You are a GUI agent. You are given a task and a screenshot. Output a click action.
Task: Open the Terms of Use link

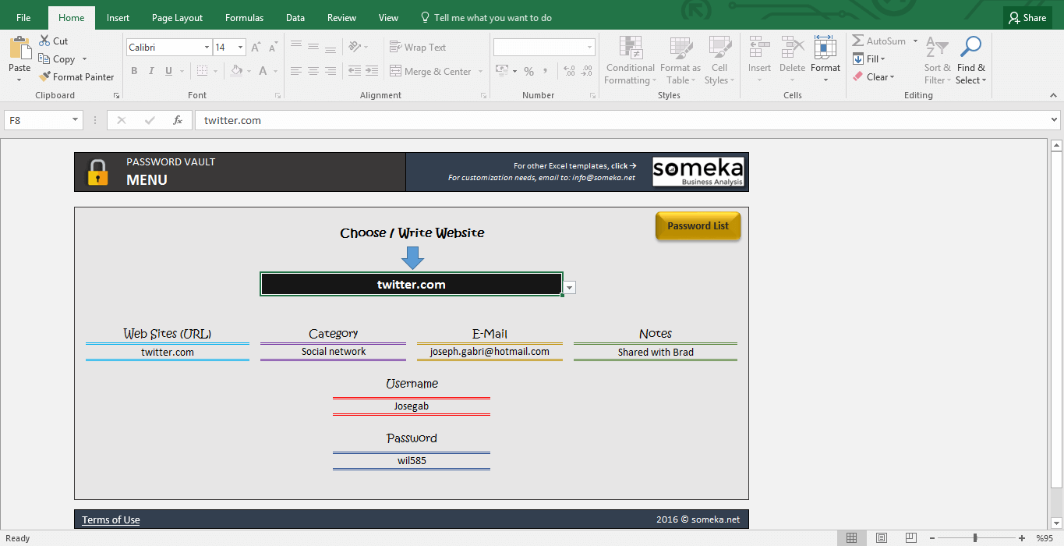(111, 520)
